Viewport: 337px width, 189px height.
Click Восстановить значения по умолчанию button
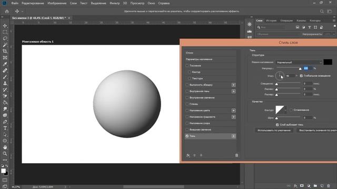pos(317,130)
